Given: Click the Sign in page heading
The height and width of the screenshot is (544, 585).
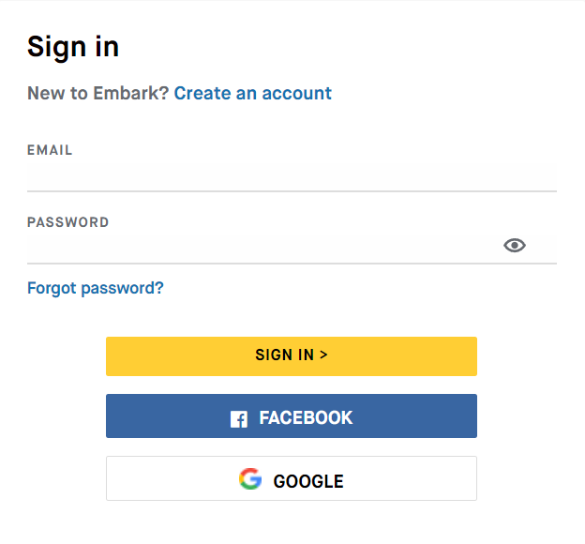Looking at the screenshot, I should (x=73, y=47).
